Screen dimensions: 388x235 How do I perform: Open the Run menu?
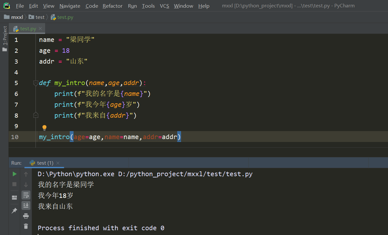pyautogui.click(x=132, y=6)
